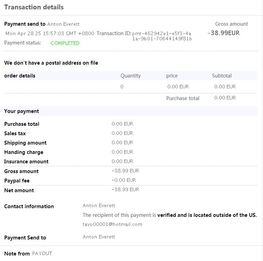Click the order details header label
This screenshot has height=261, width=263.
[x=20, y=76]
